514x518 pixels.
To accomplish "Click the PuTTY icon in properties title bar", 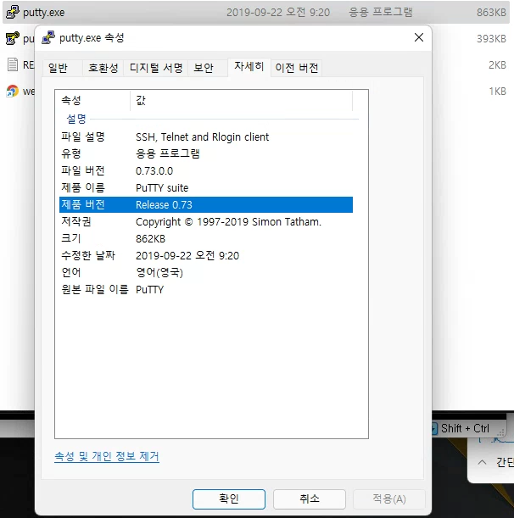I will tap(48, 37).
